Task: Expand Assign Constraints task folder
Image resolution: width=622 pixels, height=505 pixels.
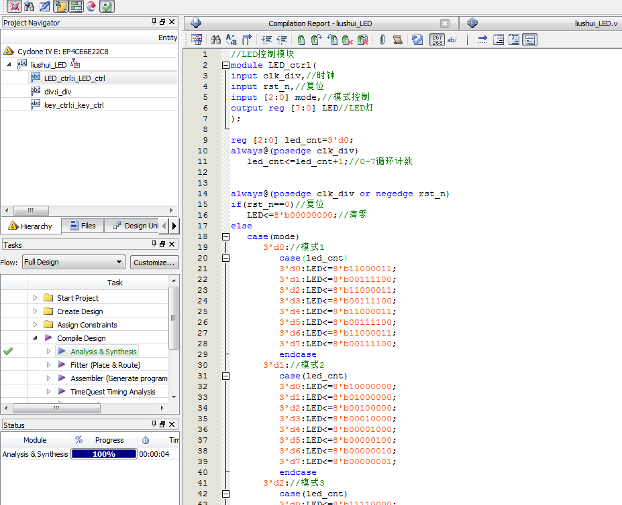Action: pyautogui.click(x=35, y=324)
